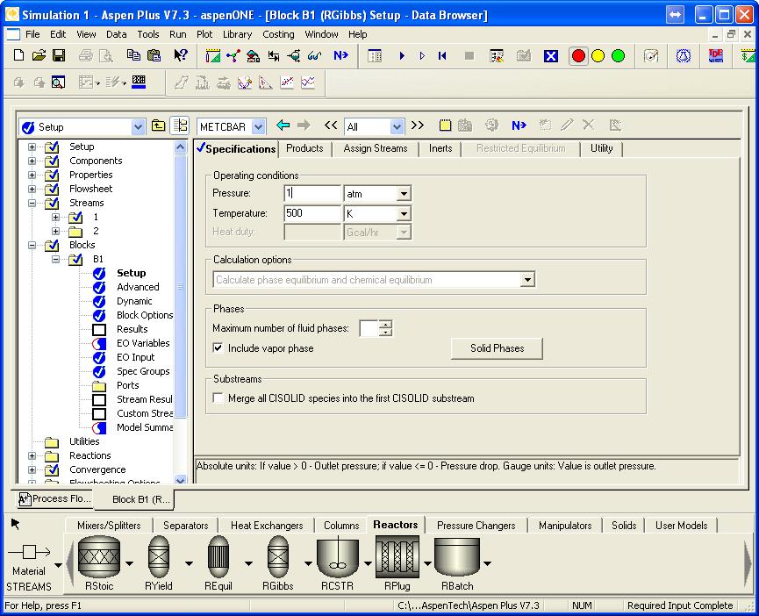Viewport: 759px width, 616px height.
Task: Increase maximum number of fluid phases
Action: click(x=386, y=324)
